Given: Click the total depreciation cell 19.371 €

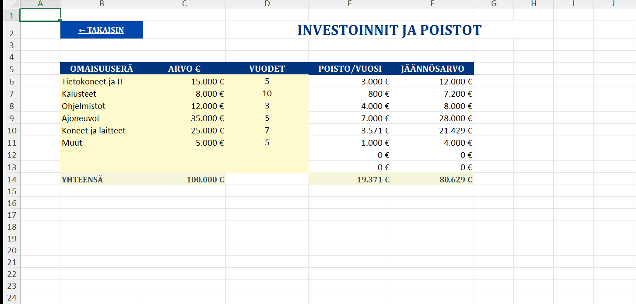Looking at the screenshot, I should point(350,179).
